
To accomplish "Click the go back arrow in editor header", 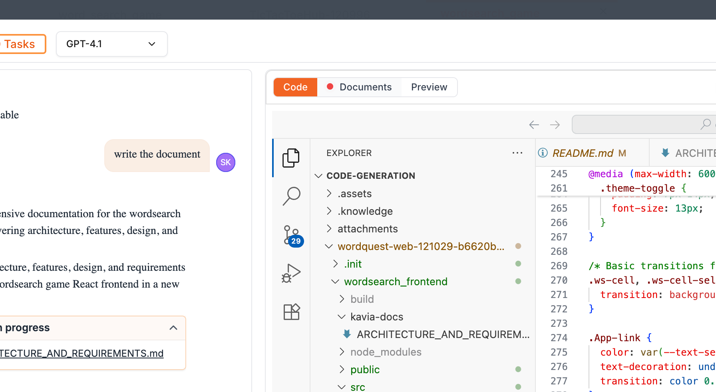I will click(x=534, y=125).
